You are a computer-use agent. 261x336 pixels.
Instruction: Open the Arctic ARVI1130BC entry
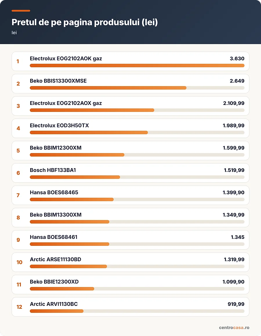[130, 307]
